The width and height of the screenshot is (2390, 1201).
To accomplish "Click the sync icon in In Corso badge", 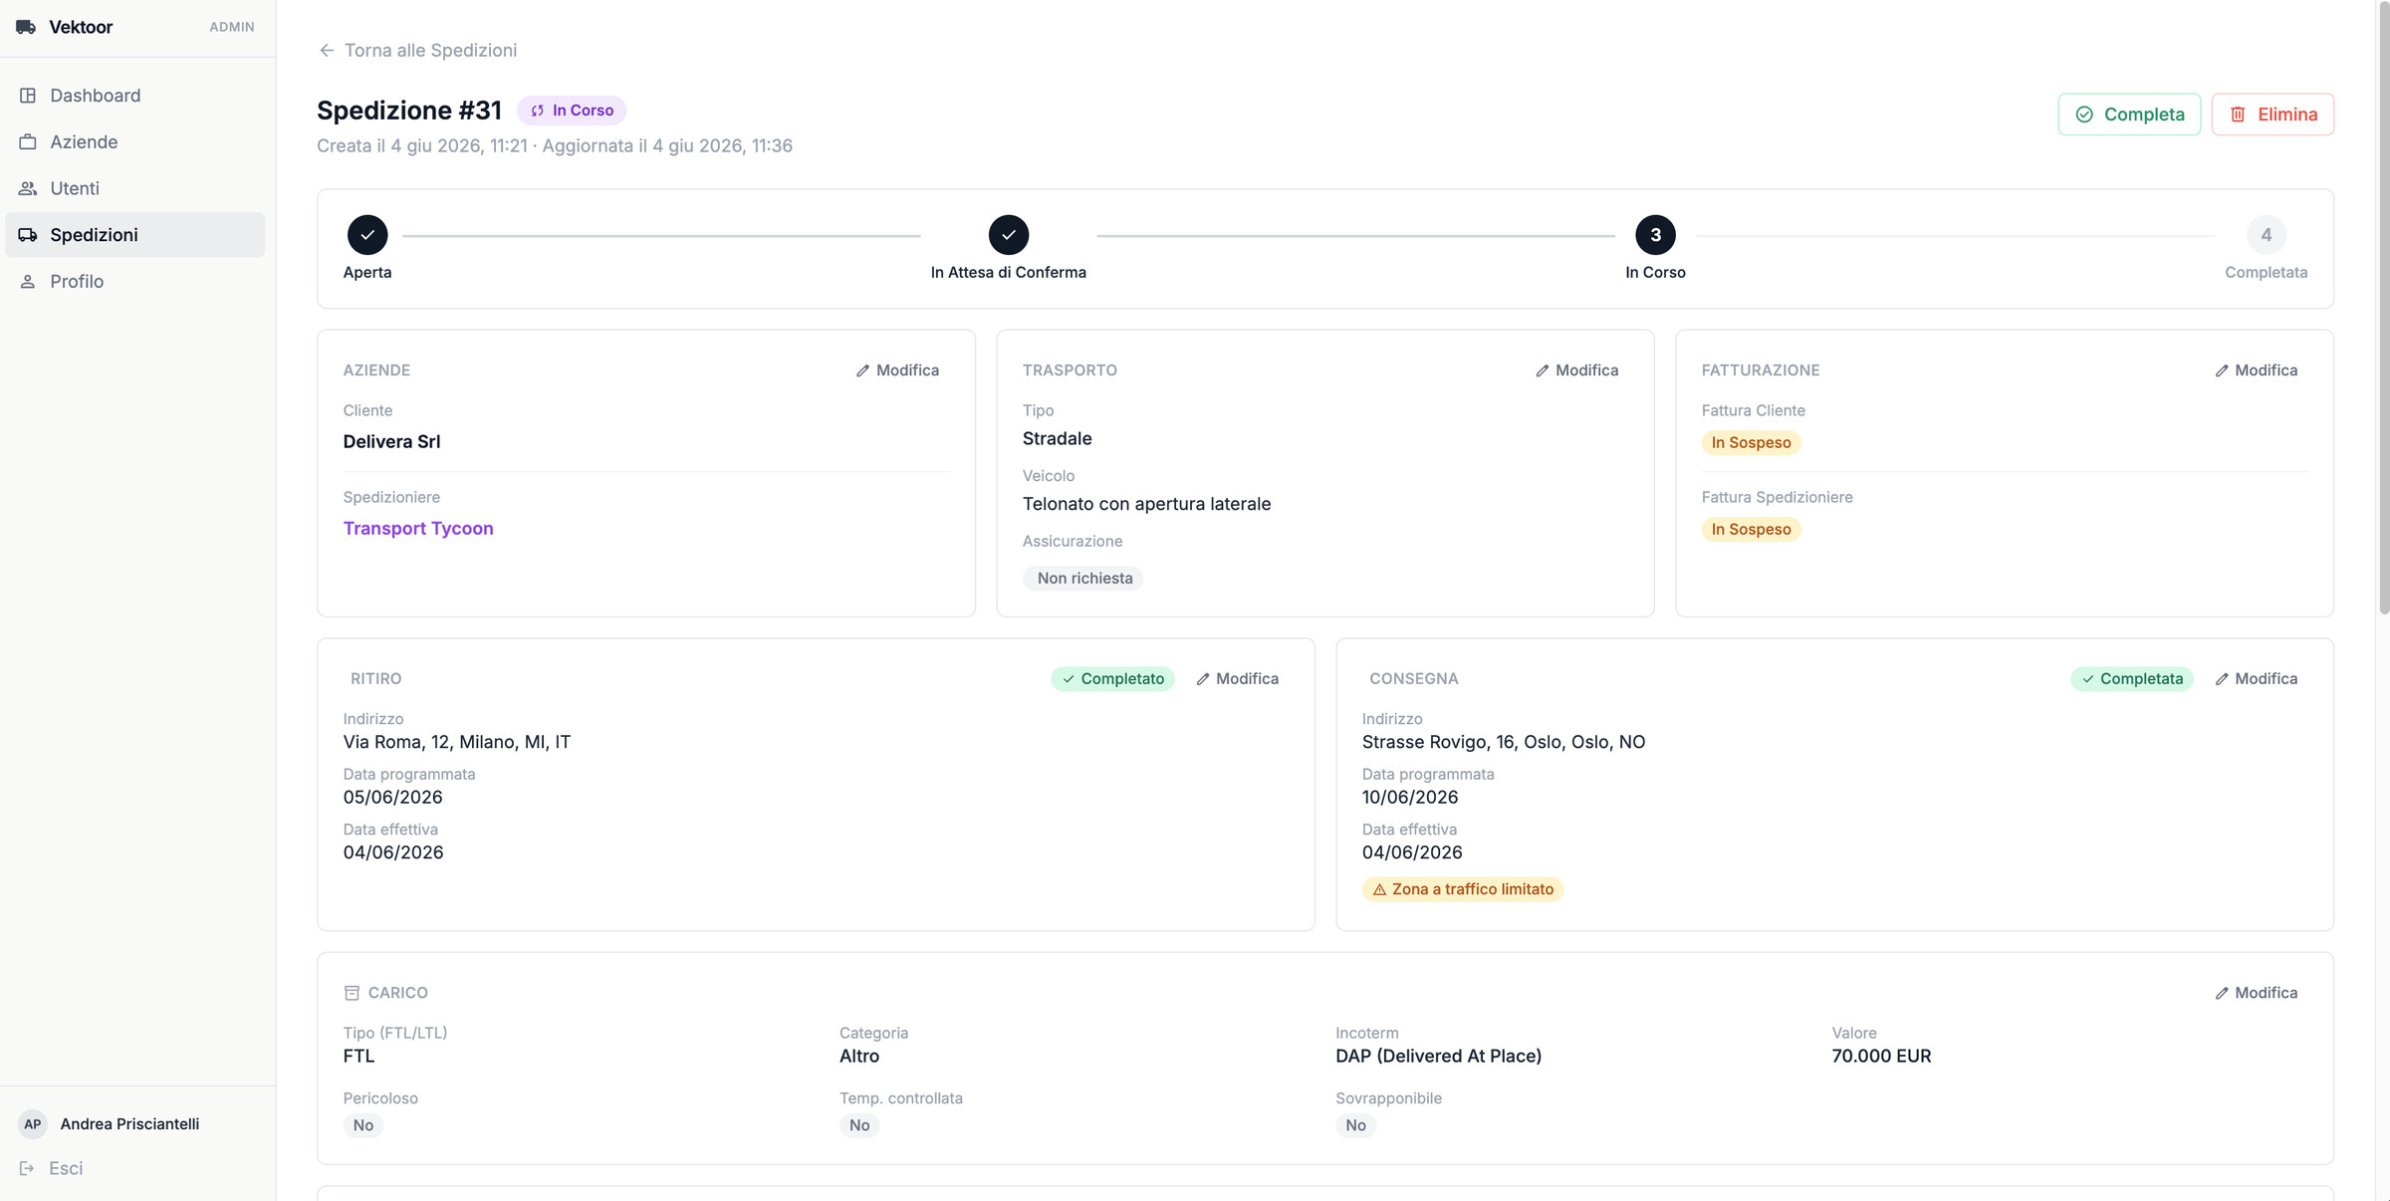I will point(538,111).
